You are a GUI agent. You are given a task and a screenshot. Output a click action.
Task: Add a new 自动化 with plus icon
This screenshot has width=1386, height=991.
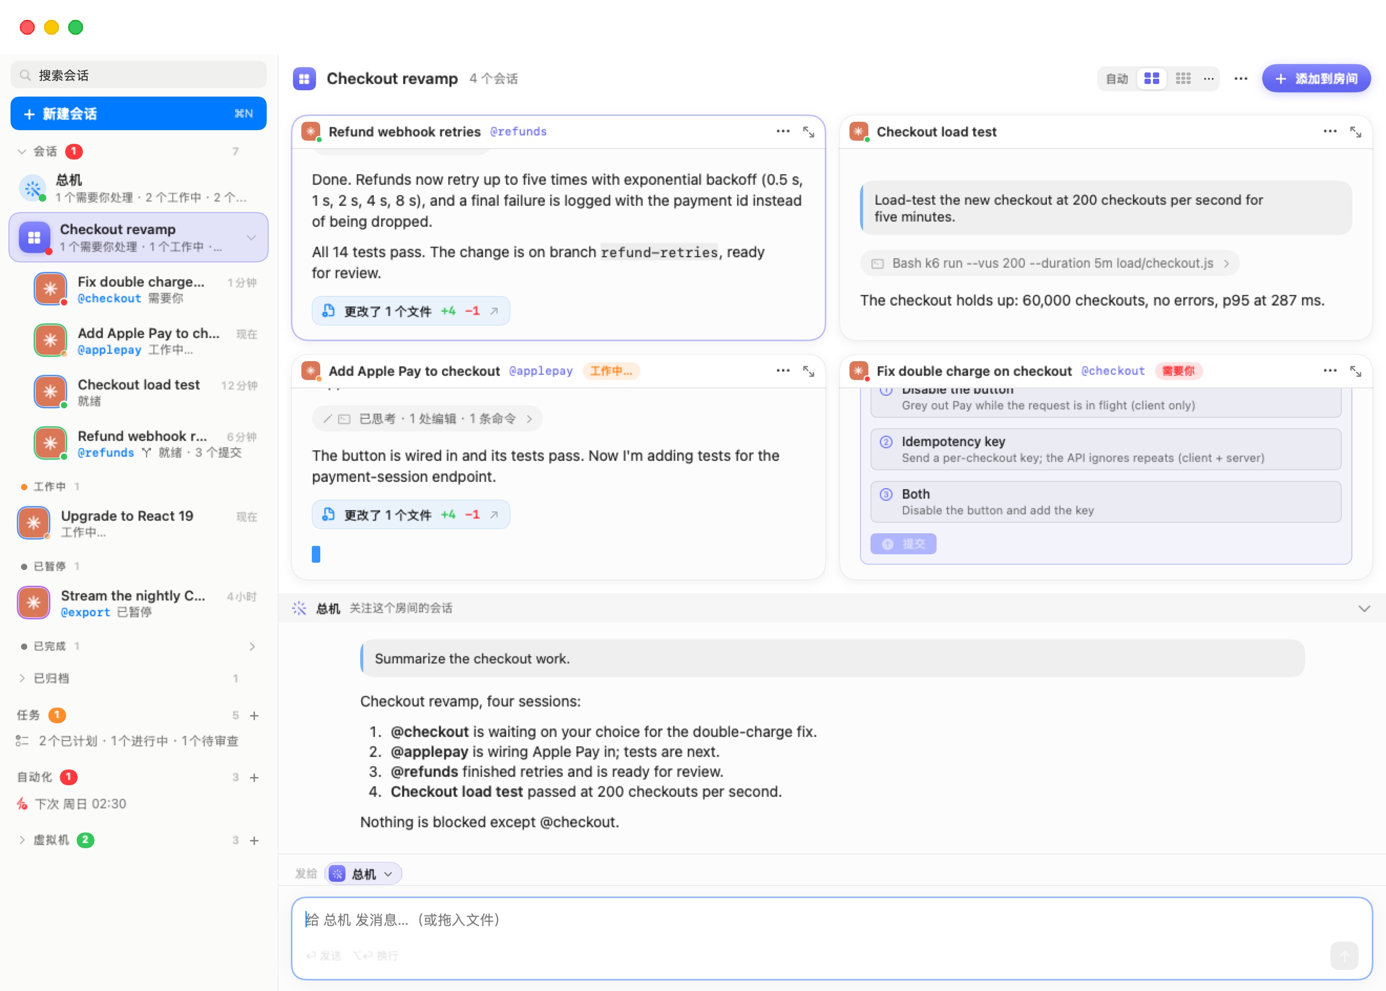tap(255, 777)
